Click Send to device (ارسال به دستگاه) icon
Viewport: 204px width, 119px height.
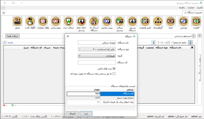pyautogui.click(x=94, y=21)
